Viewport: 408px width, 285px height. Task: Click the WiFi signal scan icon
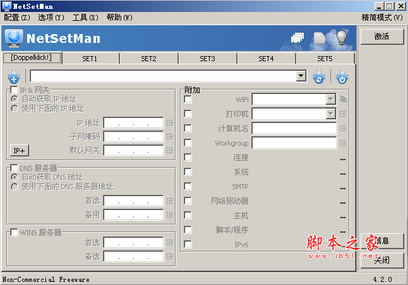click(x=343, y=99)
